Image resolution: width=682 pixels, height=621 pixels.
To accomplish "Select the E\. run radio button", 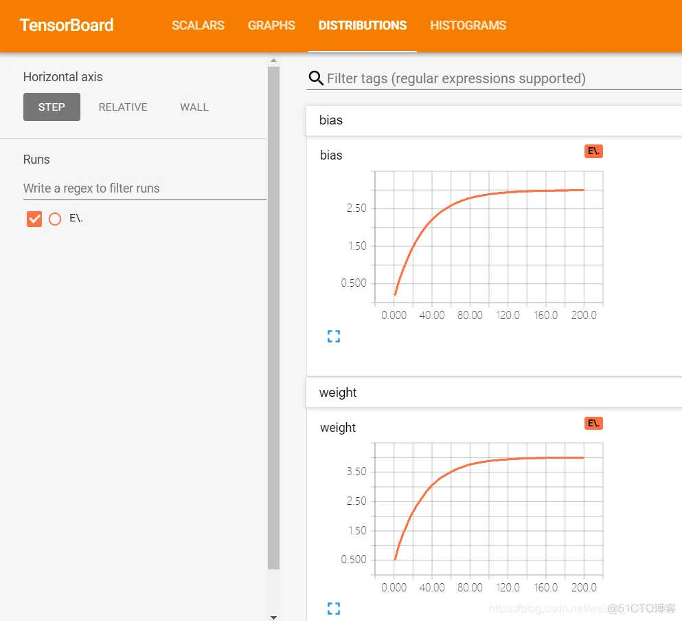I will pyautogui.click(x=55, y=219).
